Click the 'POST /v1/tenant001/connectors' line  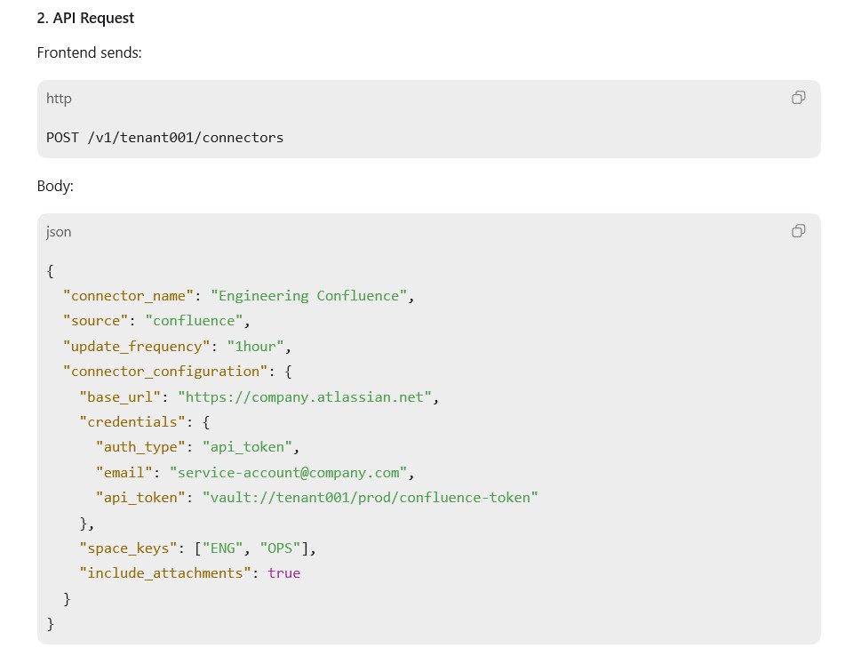tap(164, 138)
